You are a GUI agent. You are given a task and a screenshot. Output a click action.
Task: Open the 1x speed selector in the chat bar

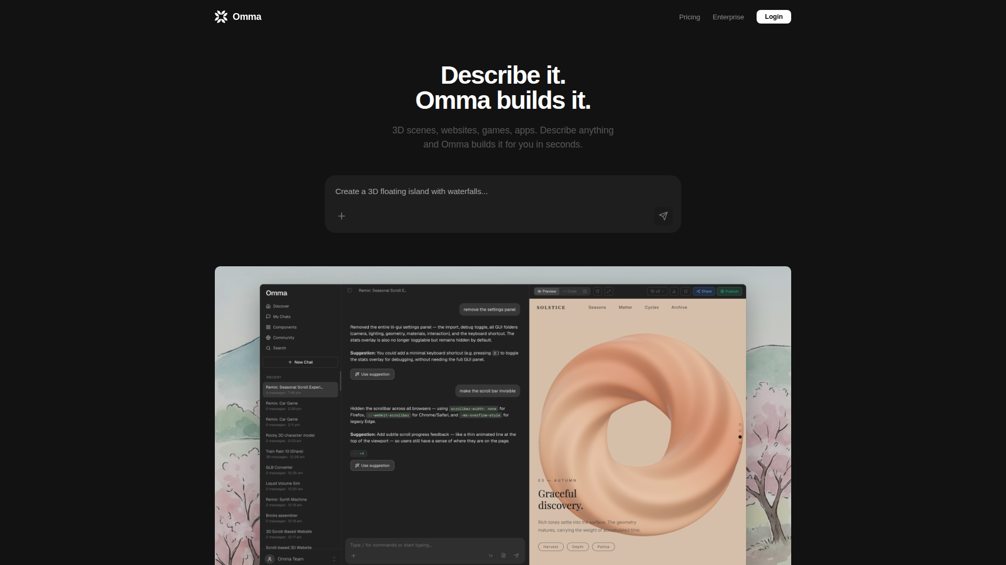(x=491, y=556)
